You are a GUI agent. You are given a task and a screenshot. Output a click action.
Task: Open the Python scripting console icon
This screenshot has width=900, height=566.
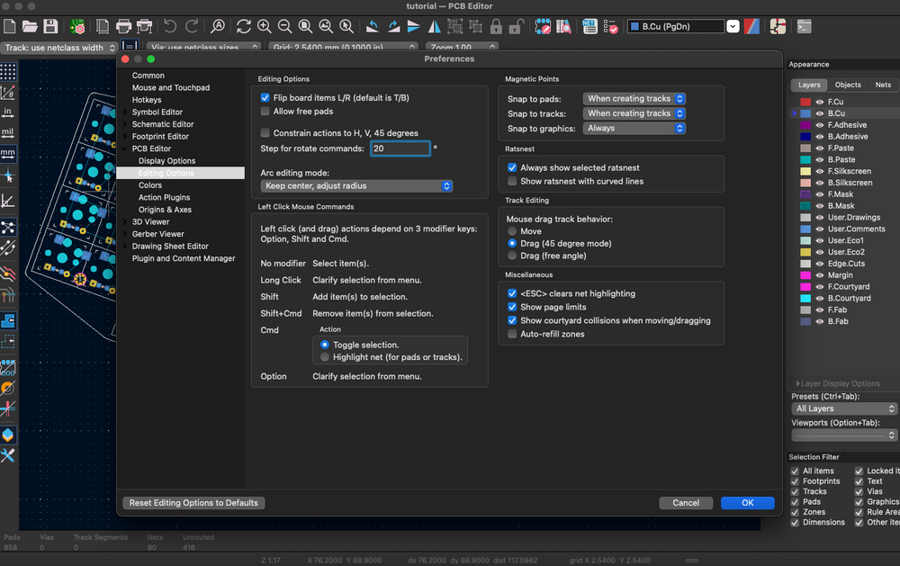[x=803, y=26]
